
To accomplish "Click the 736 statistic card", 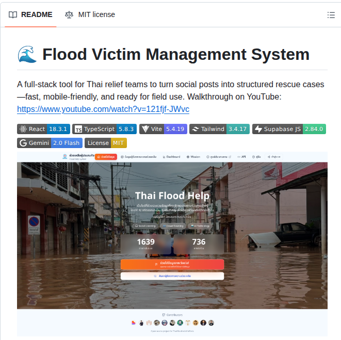I will [199, 244].
